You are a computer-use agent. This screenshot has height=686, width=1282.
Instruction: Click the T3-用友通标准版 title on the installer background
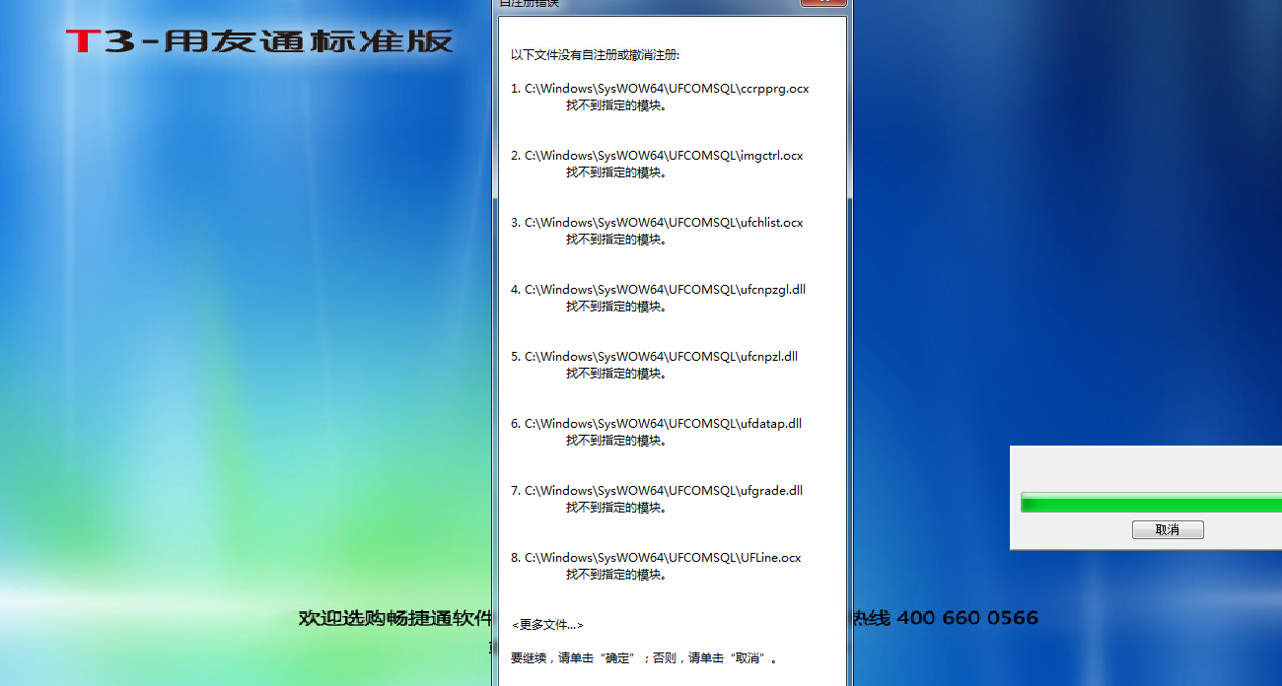tap(260, 41)
